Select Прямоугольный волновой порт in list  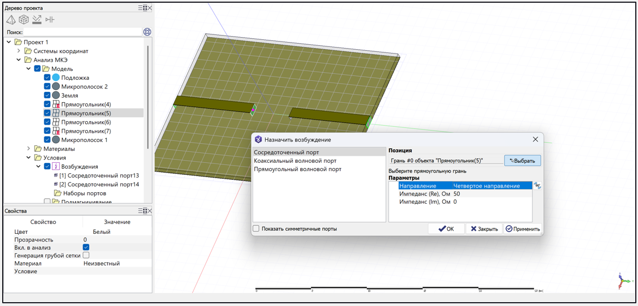point(297,169)
